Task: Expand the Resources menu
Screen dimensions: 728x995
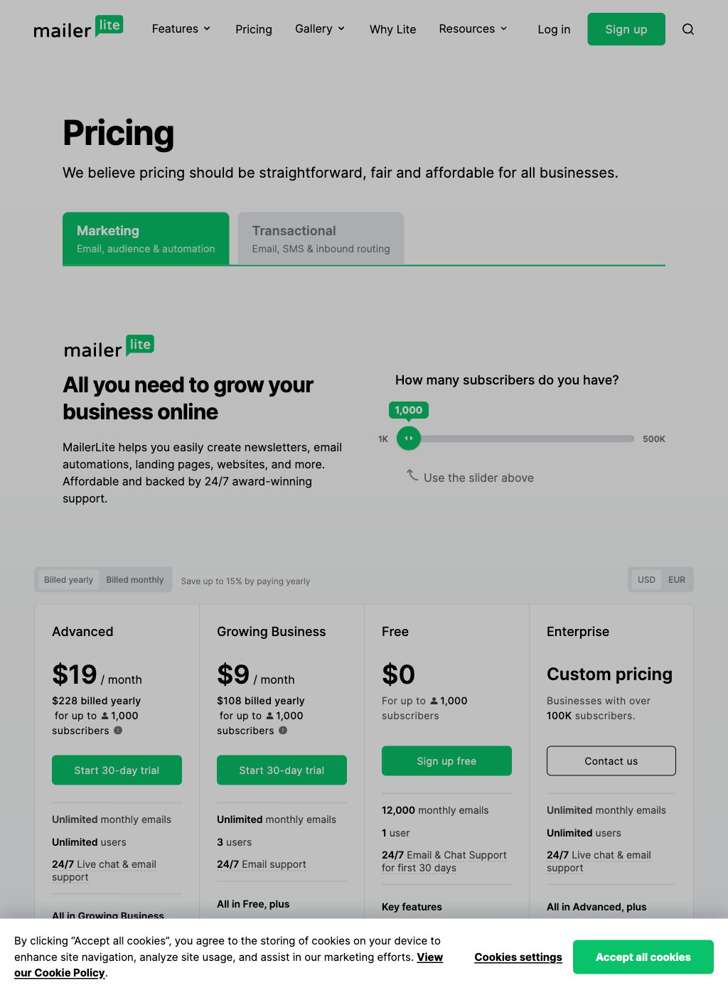Action: [x=473, y=29]
